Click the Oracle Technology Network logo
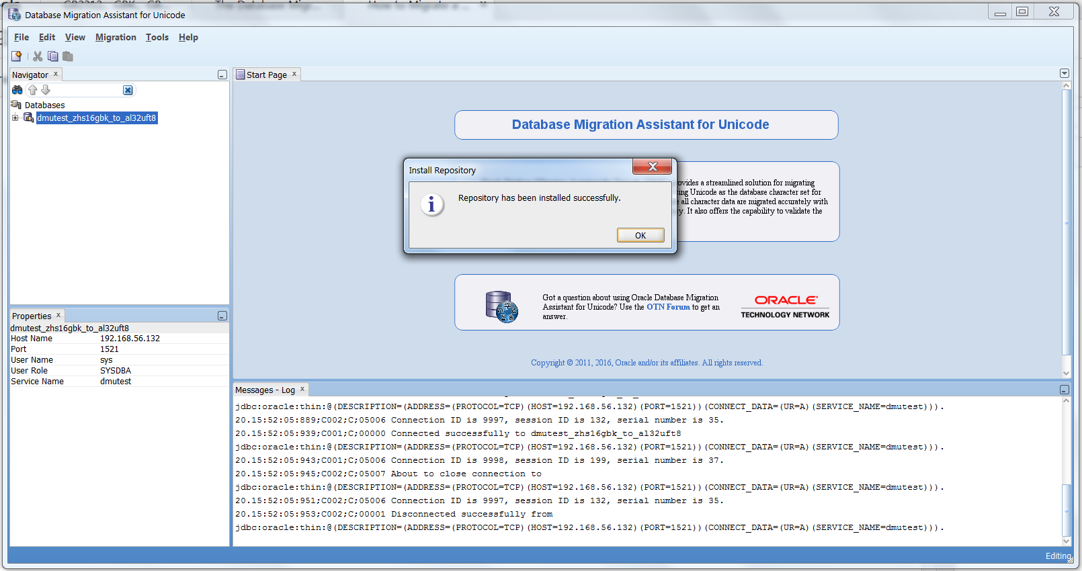 [785, 306]
